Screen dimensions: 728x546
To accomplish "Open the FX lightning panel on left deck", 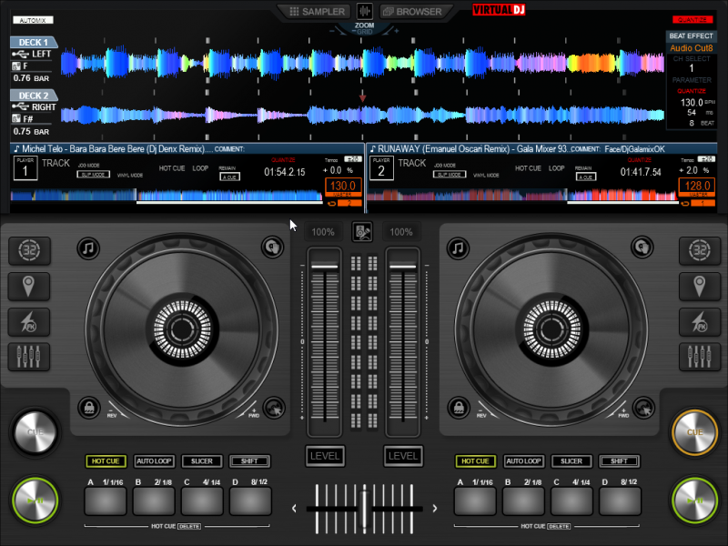I will coord(29,322).
